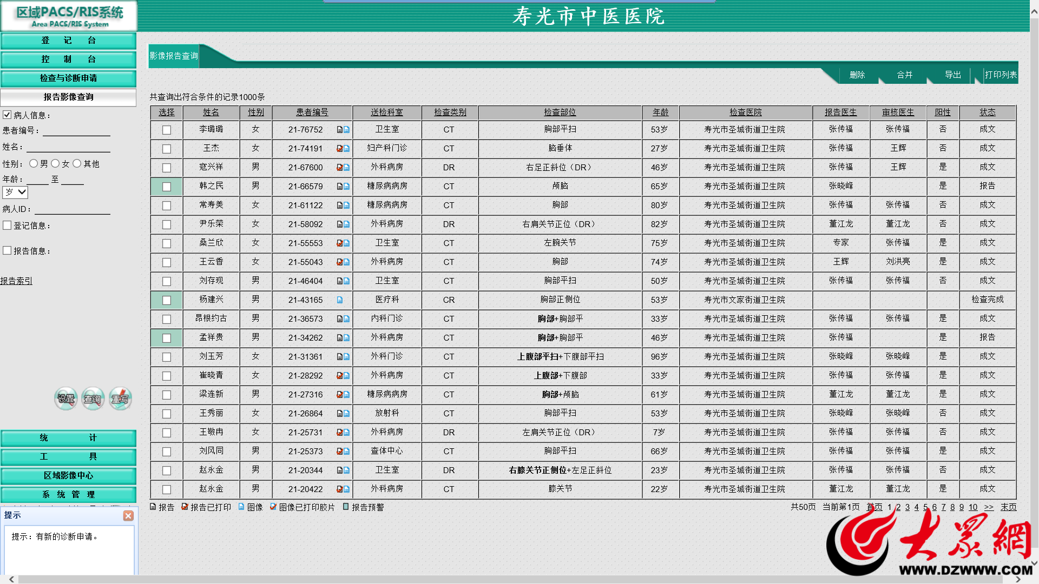Open the age unit dropdown showing 岁
This screenshot has width=1039, height=584.
coord(15,192)
